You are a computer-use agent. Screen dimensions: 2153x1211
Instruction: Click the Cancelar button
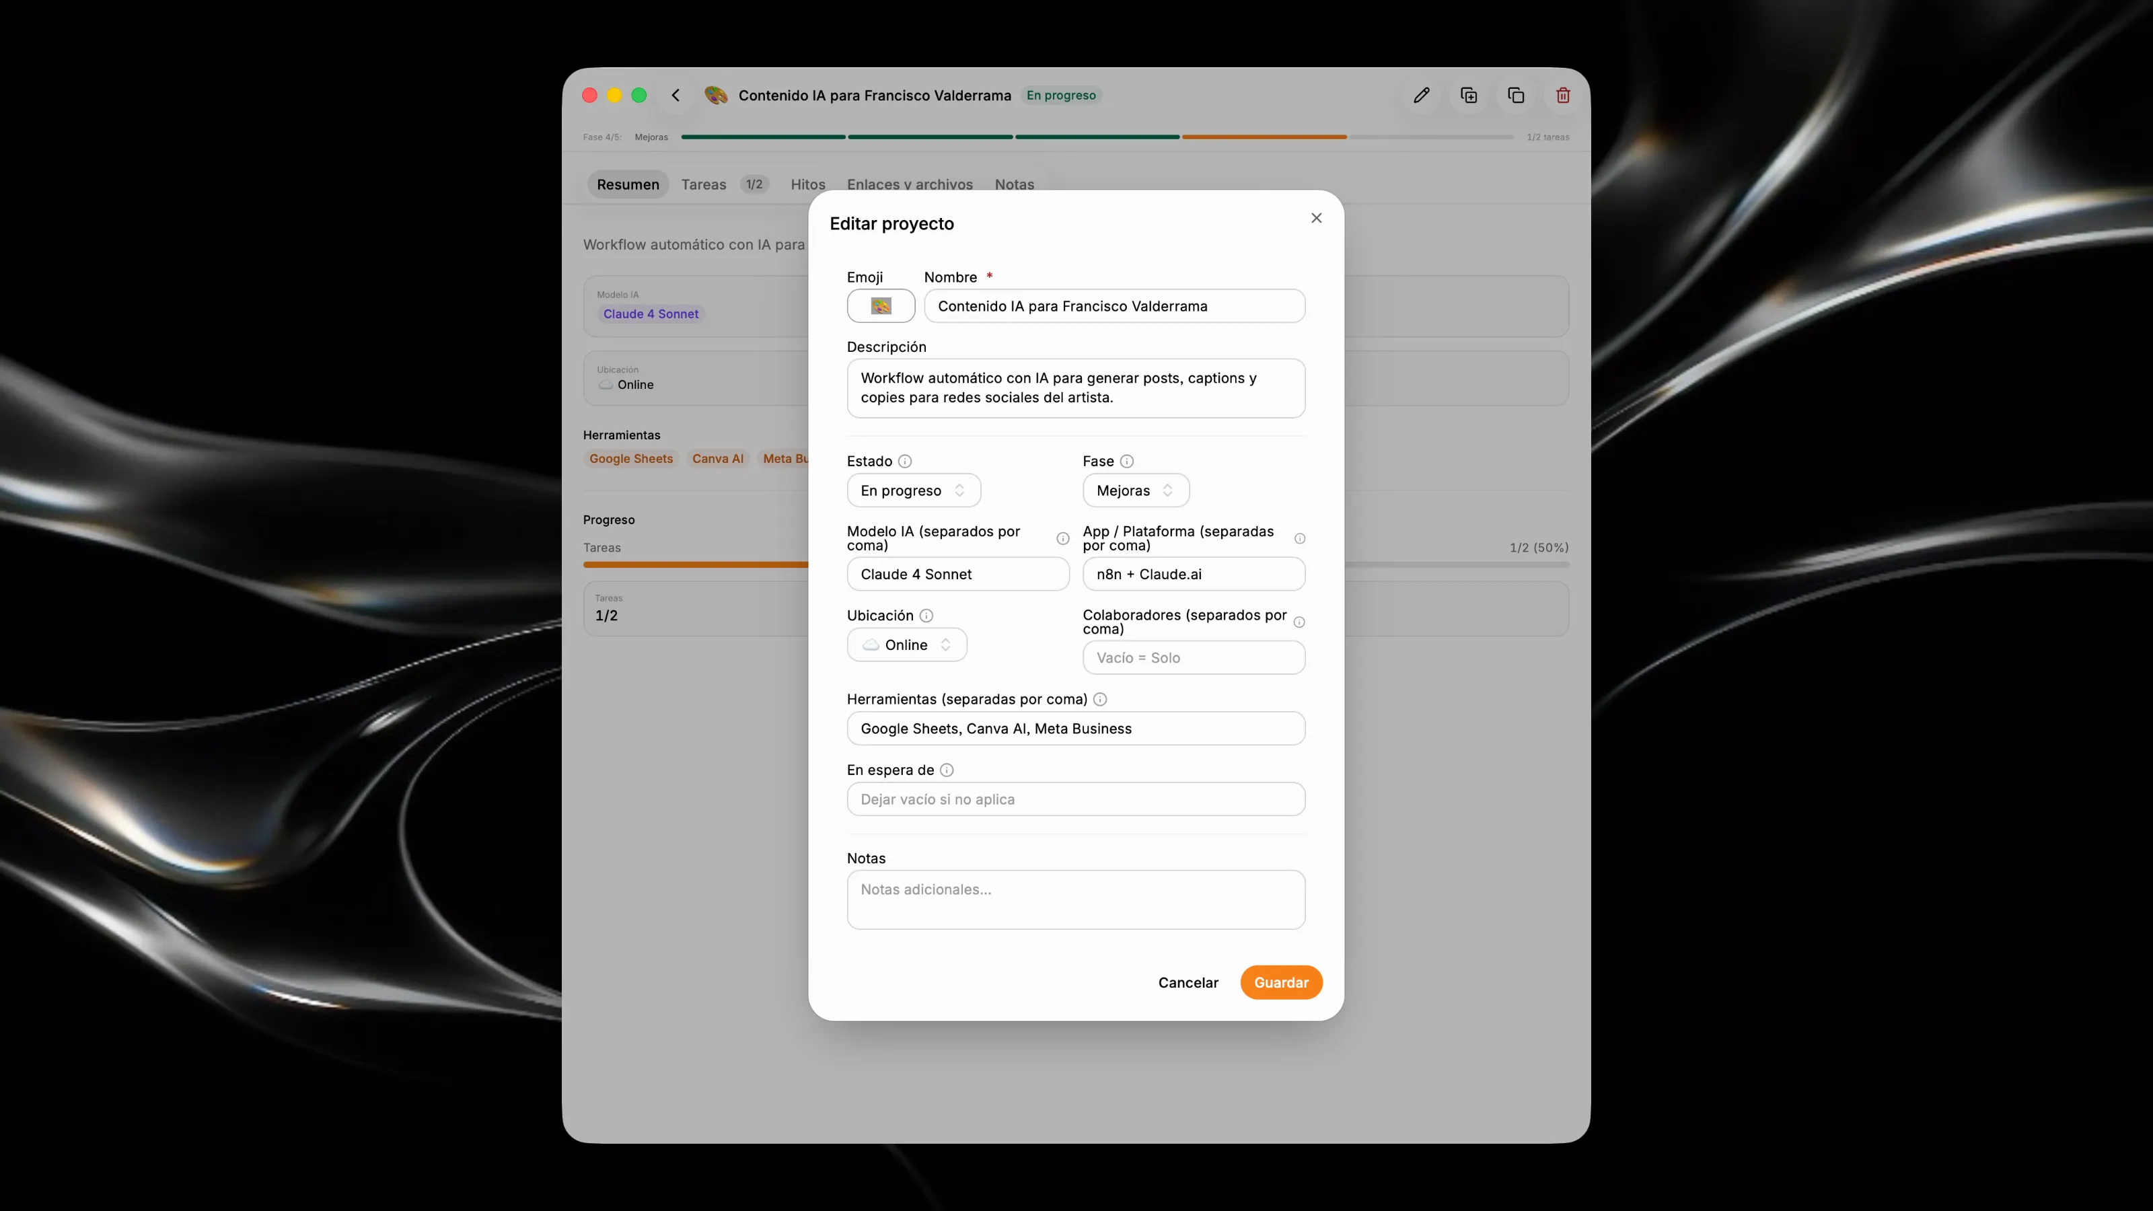1188,983
